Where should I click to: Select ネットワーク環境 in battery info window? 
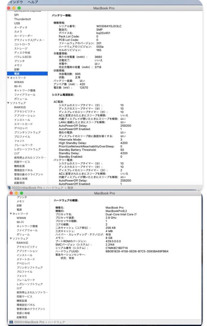(24, 91)
